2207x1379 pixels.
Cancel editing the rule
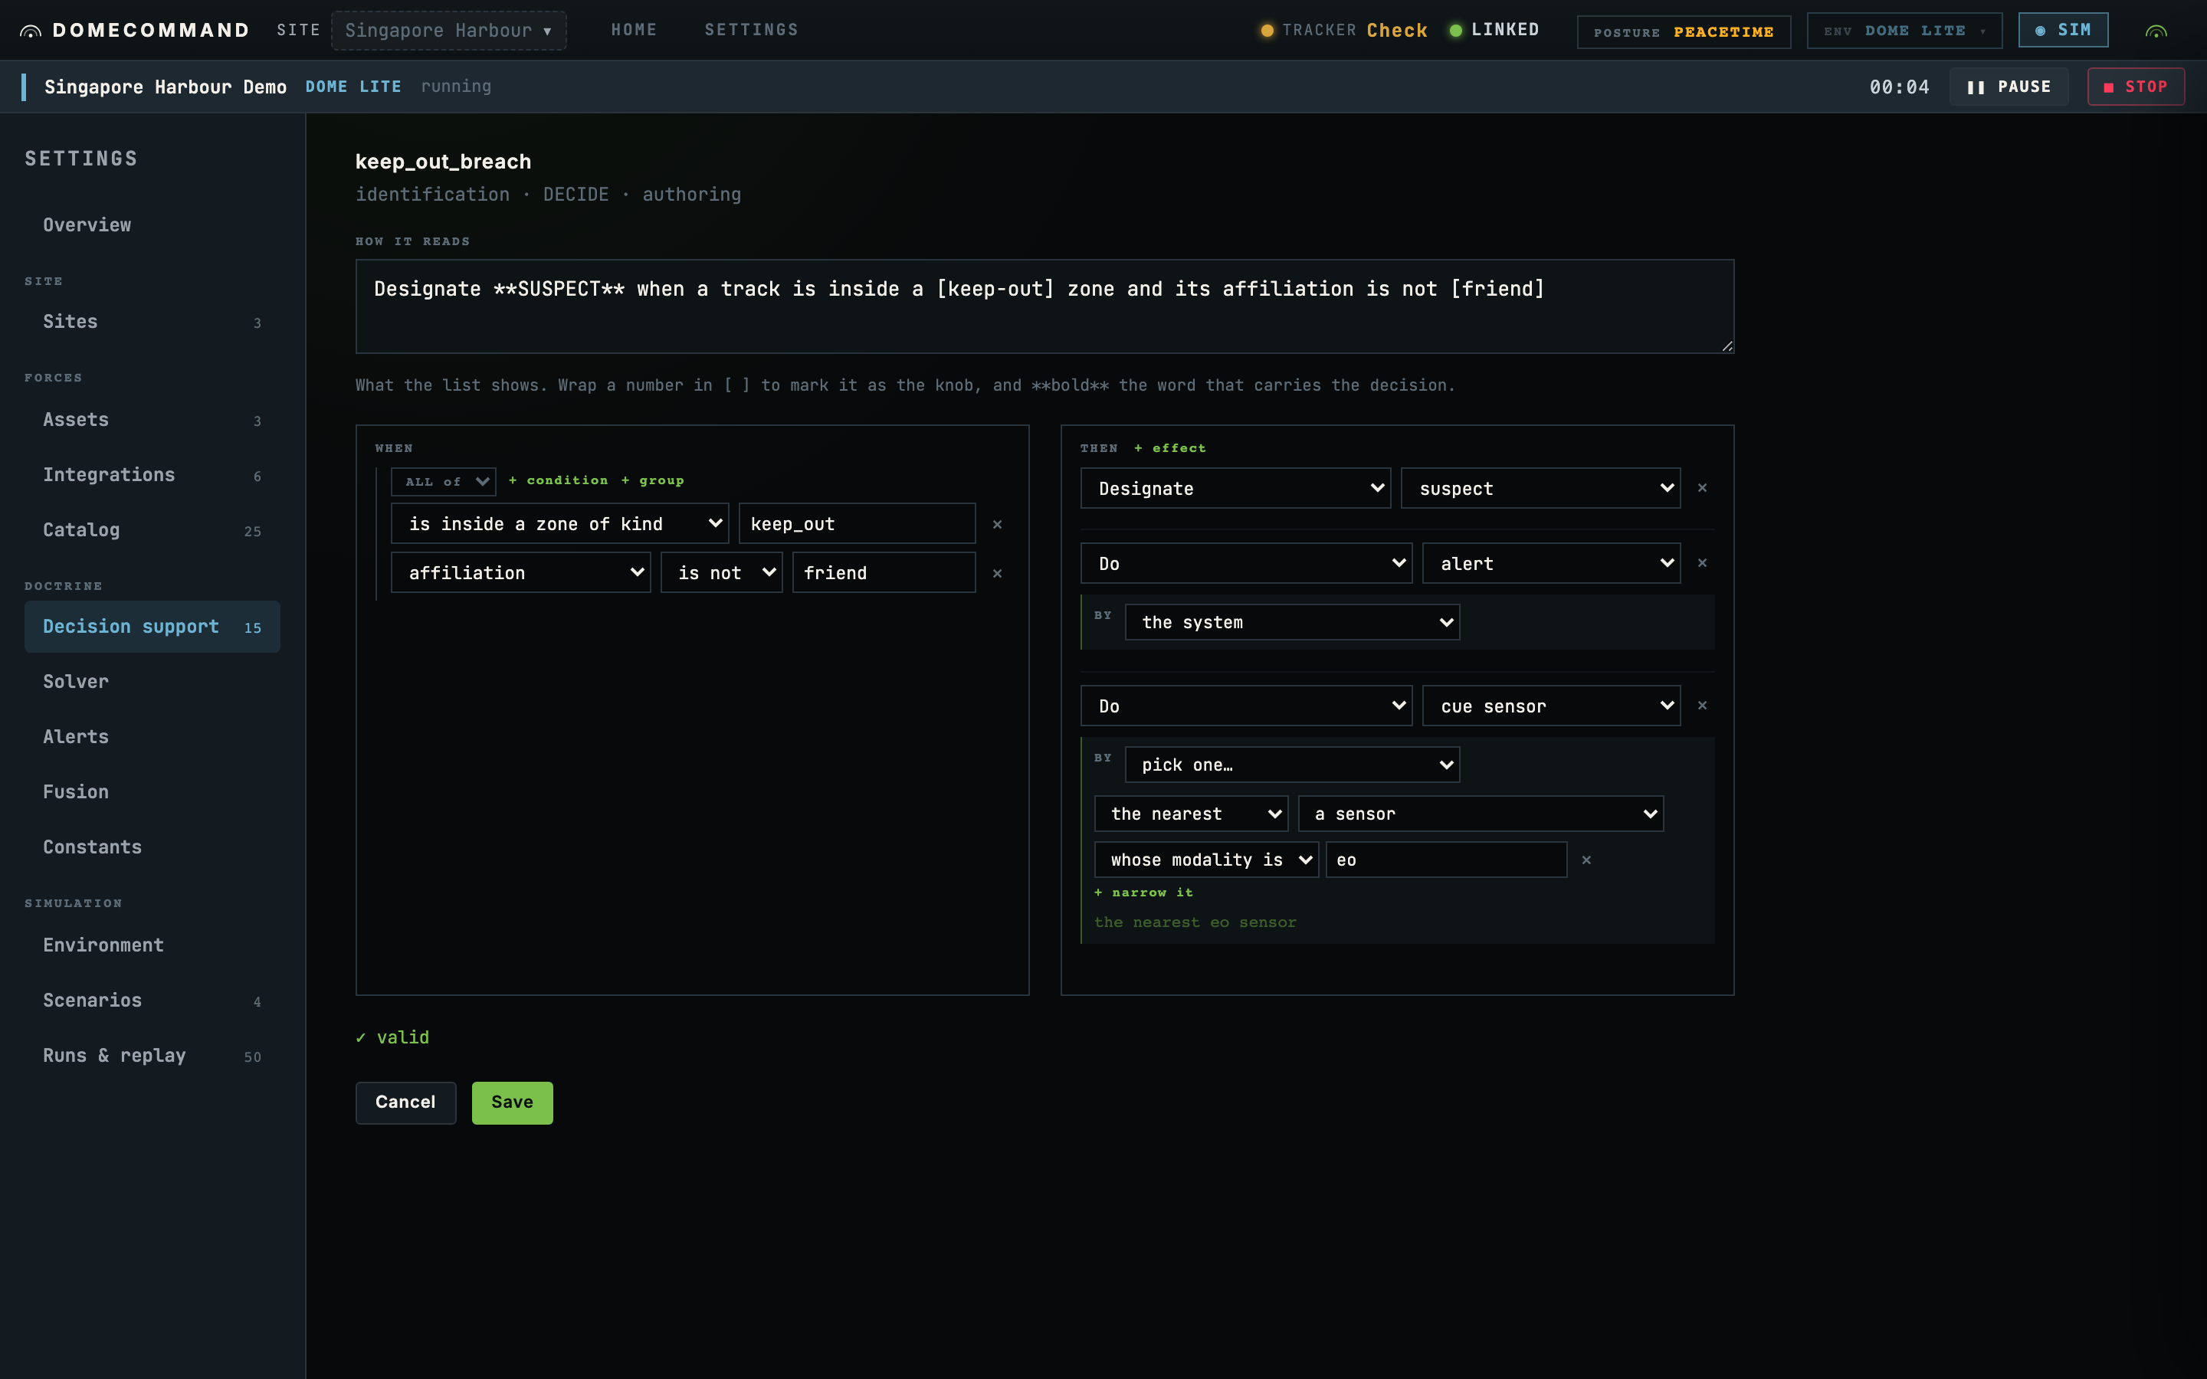406,1102
